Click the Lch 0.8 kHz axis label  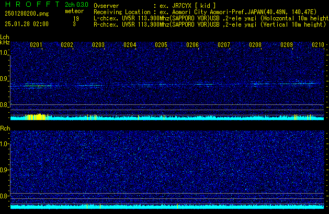[4, 105]
